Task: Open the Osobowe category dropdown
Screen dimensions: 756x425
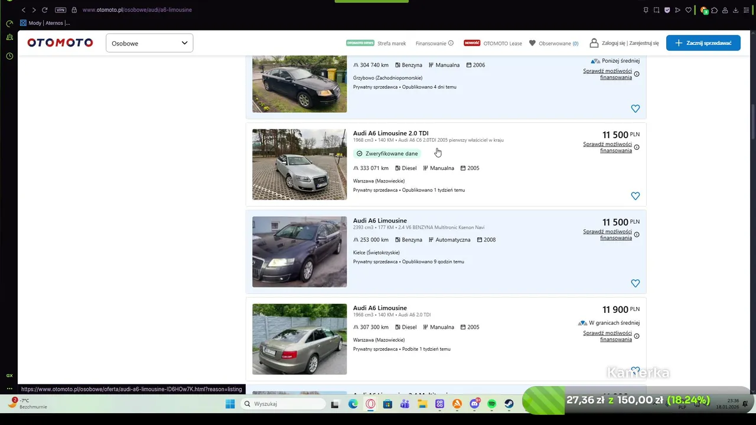Action: pos(149,43)
